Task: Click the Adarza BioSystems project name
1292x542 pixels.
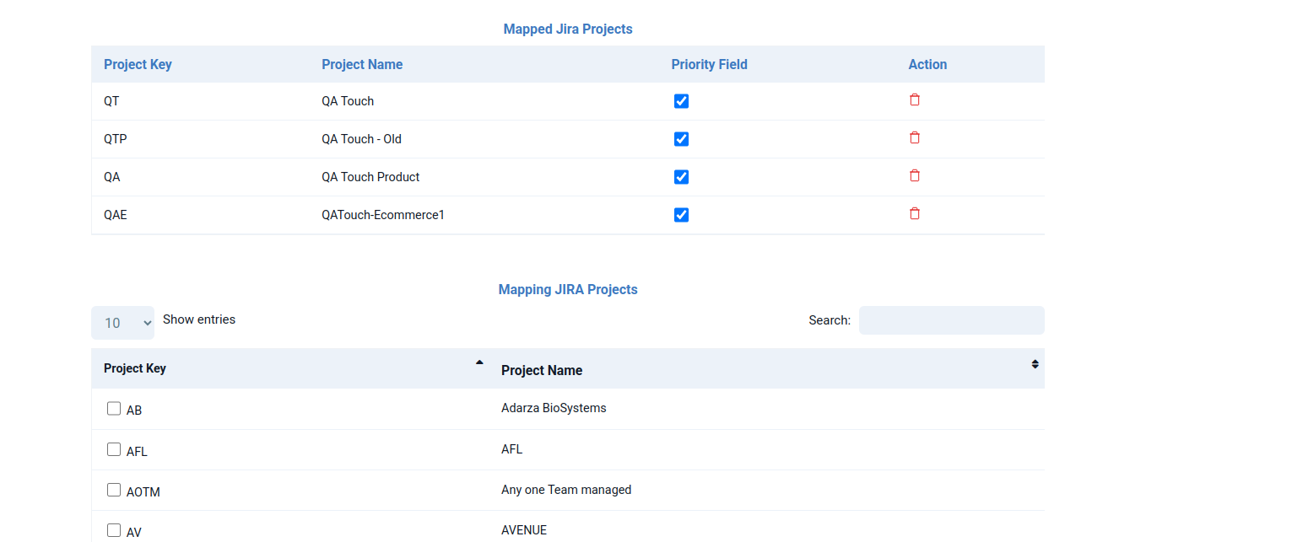Action: click(554, 408)
